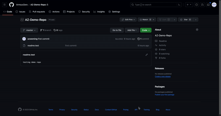Open the readme.test file in file list
This screenshot has width=221, height=116.
(x=33, y=45)
